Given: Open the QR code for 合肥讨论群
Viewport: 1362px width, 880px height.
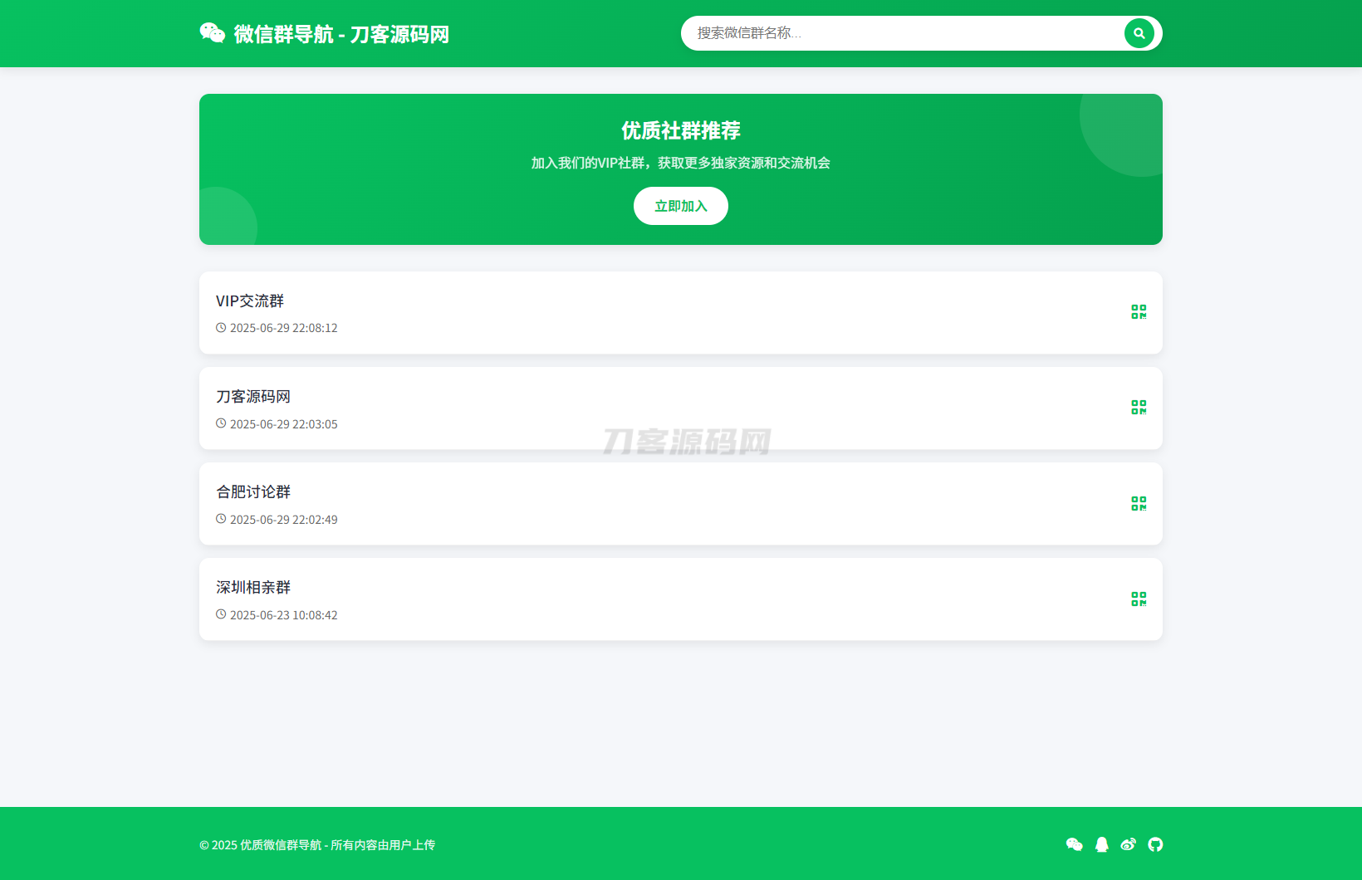Looking at the screenshot, I should pos(1139,503).
